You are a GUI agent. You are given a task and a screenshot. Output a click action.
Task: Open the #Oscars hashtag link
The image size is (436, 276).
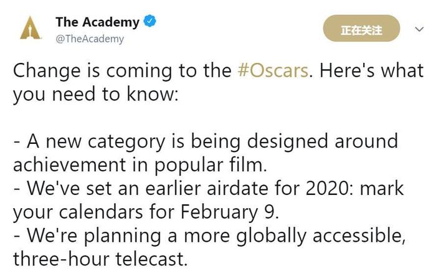273,70
